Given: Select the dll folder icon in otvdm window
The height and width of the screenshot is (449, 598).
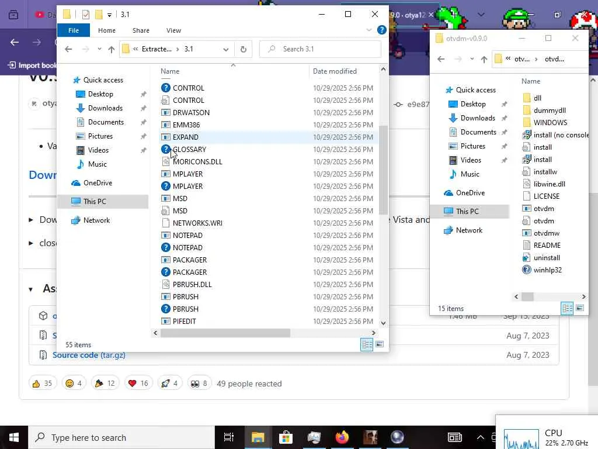Looking at the screenshot, I should 527,98.
